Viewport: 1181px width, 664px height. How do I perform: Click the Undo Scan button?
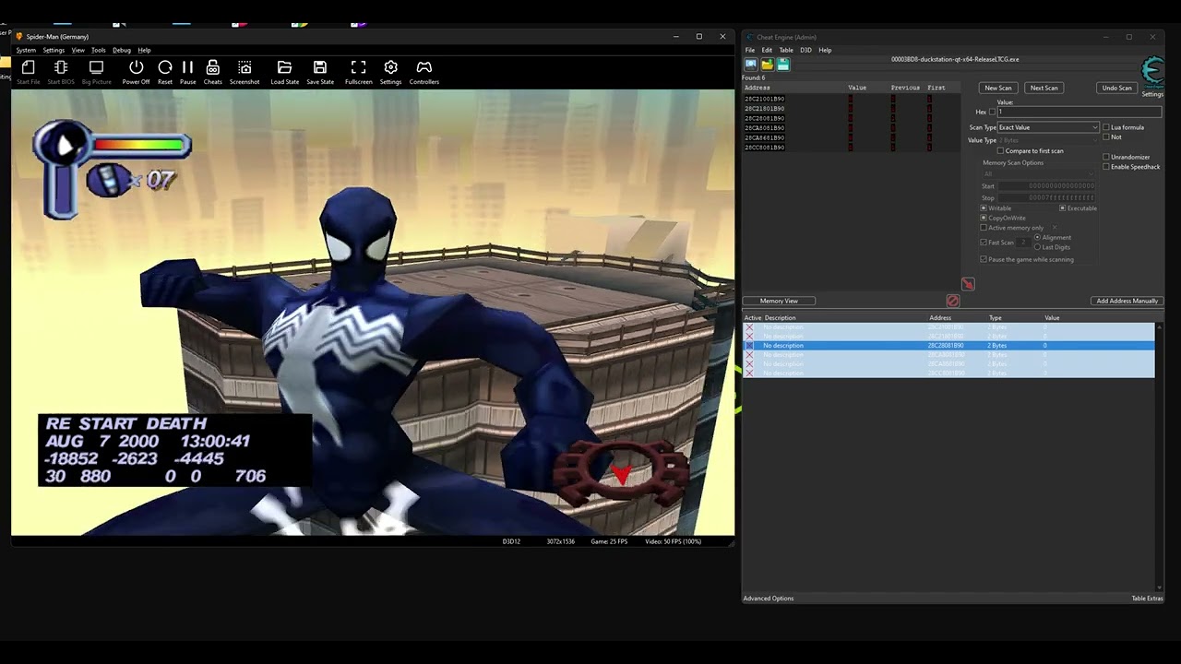tap(1116, 88)
